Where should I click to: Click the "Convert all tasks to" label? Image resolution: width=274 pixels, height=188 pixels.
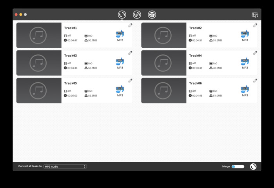(30, 166)
